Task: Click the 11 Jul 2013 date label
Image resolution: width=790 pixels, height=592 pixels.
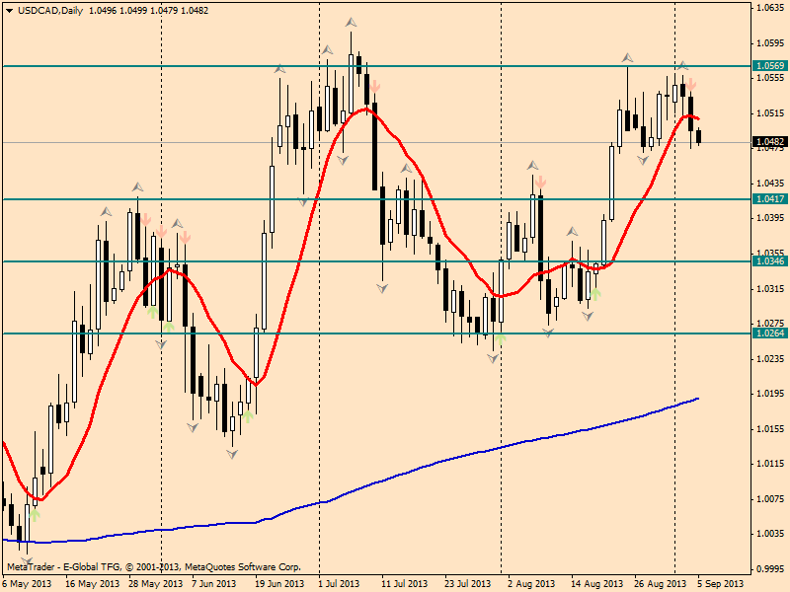Action: pos(404,584)
